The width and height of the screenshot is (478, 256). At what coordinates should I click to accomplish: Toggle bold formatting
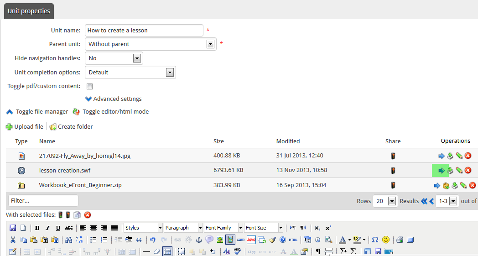tap(37, 228)
